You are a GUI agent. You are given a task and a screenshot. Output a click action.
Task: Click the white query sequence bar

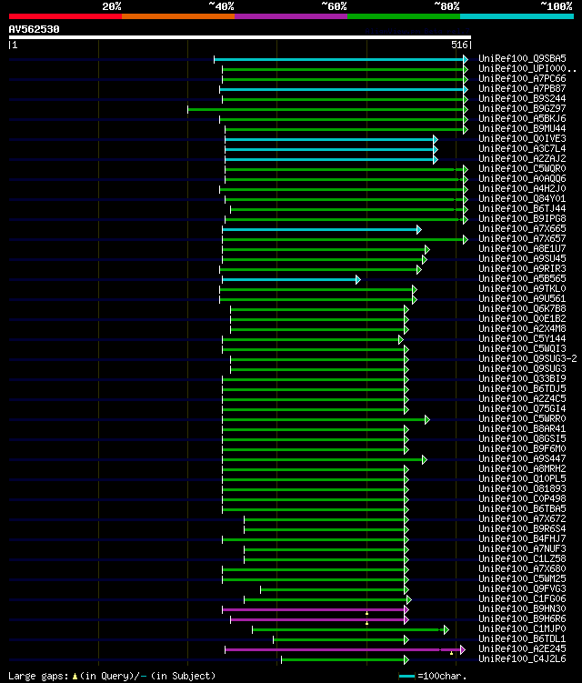point(239,37)
